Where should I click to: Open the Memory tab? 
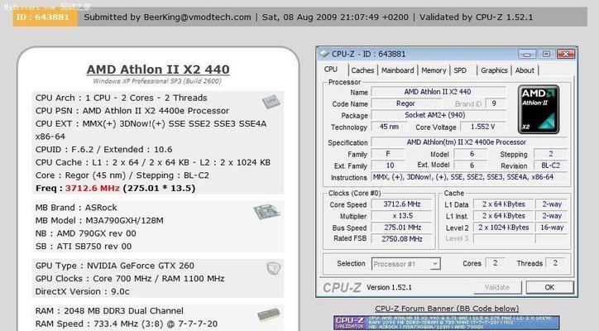434,70
